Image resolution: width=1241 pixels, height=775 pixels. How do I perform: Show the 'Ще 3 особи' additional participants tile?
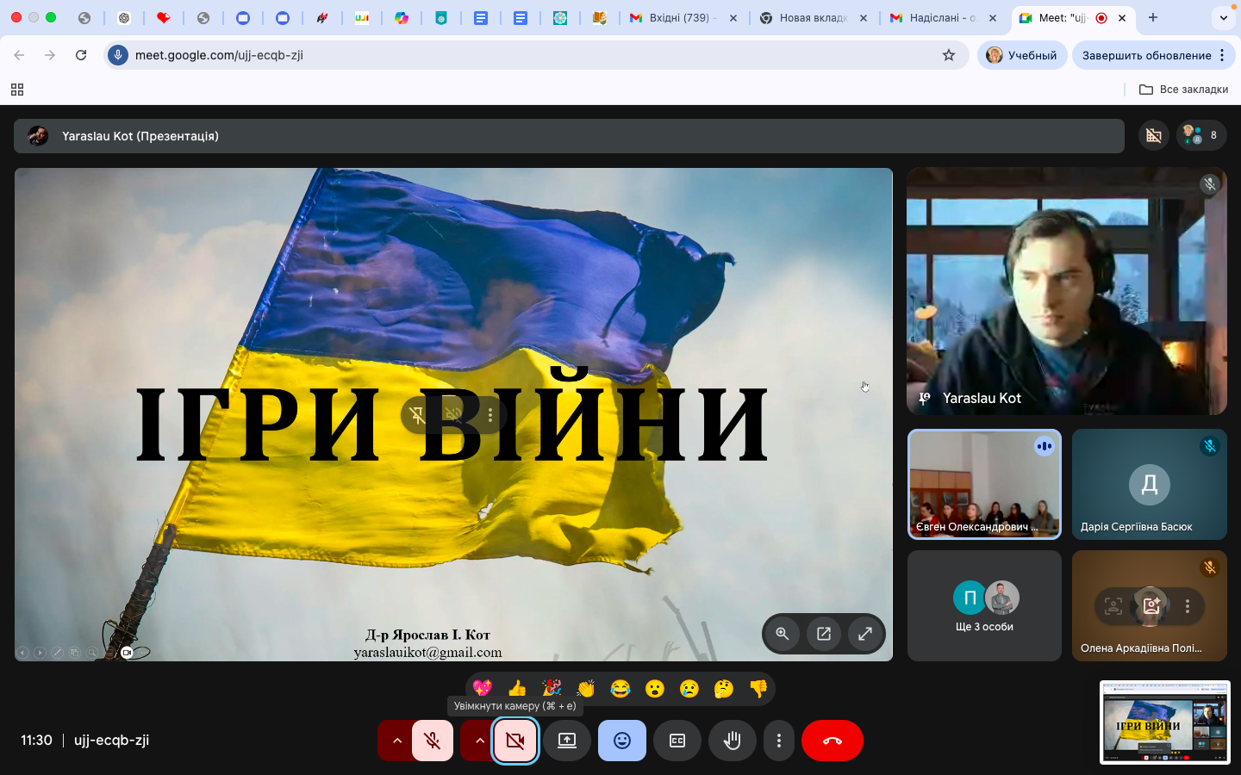point(984,606)
